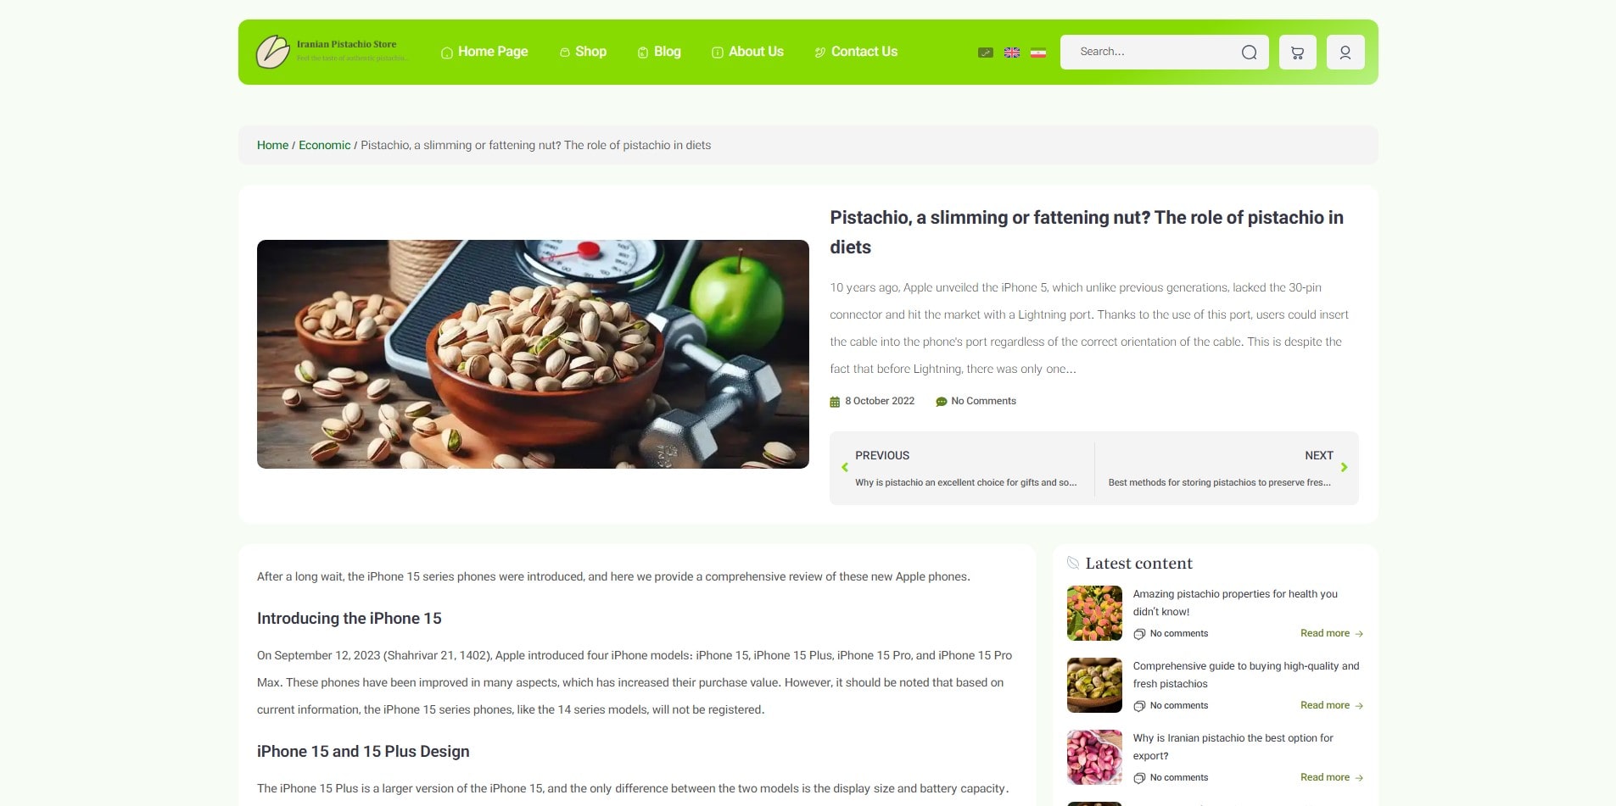This screenshot has width=1616, height=806.
Task: Read more on Amazing pistachio properties post
Action: [x=1332, y=633]
